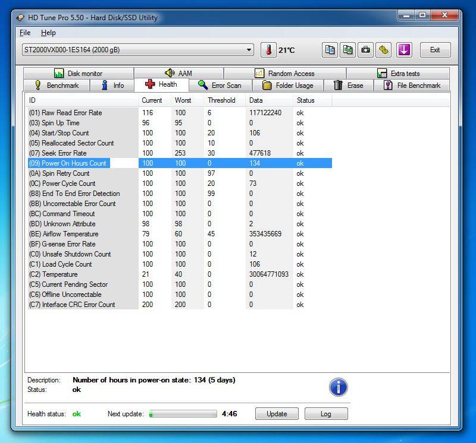
Task: Select the (B8) End To End Error Detection row
Action: pyautogui.click(x=180, y=194)
